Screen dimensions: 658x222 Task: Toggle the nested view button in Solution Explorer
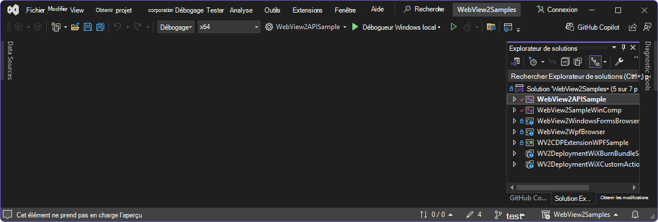(x=595, y=62)
